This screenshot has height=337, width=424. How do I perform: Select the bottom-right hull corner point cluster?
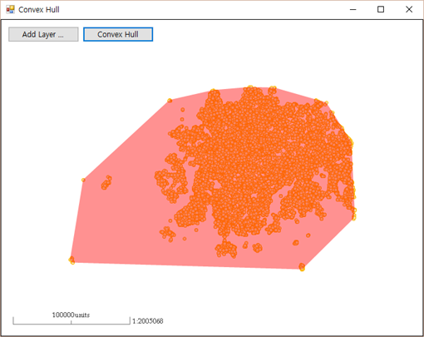(302, 267)
